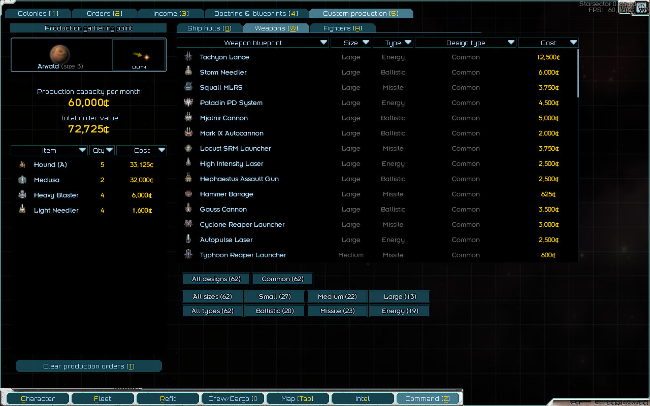Sort production orders by Item column
This screenshot has height=406, width=650.
pyautogui.click(x=49, y=151)
